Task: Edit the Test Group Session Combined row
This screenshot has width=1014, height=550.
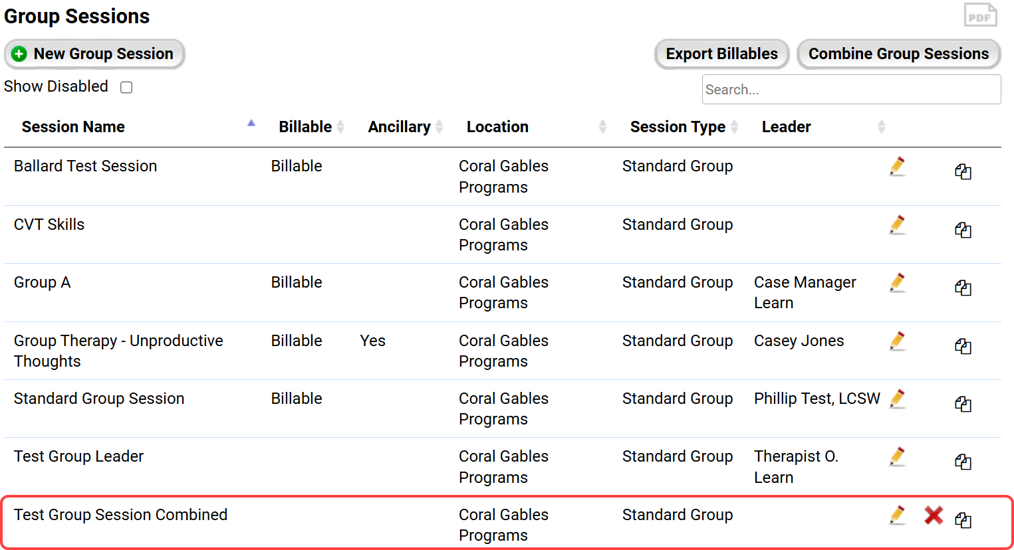Action: tap(897, 515)
